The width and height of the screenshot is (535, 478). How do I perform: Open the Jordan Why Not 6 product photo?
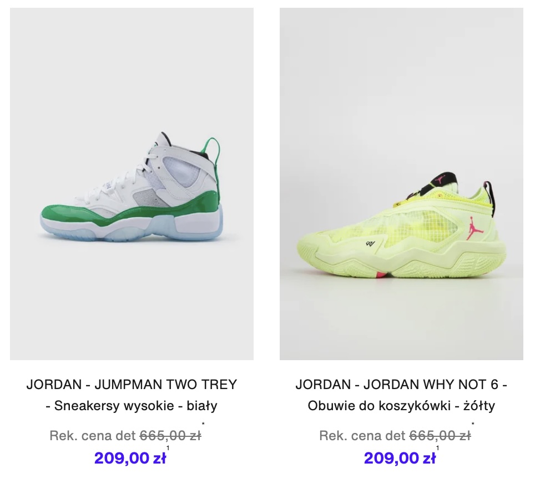(401, 184)
